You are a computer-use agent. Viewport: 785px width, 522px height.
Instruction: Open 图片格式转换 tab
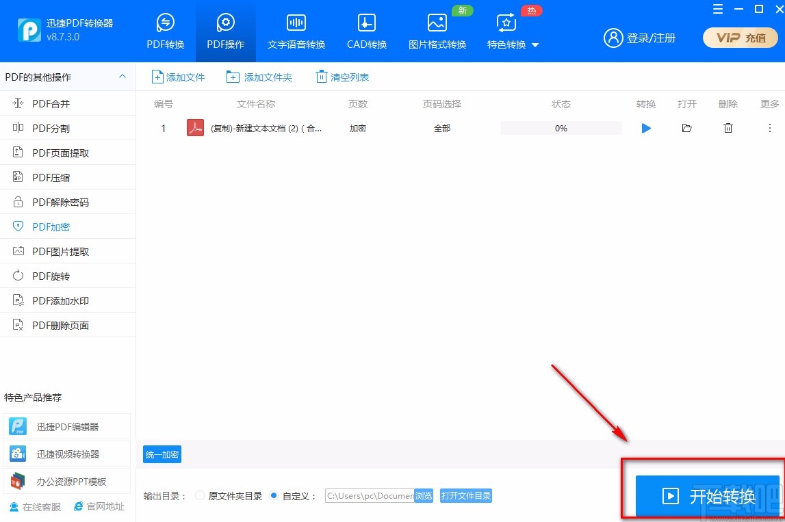[x=437, y=31]
